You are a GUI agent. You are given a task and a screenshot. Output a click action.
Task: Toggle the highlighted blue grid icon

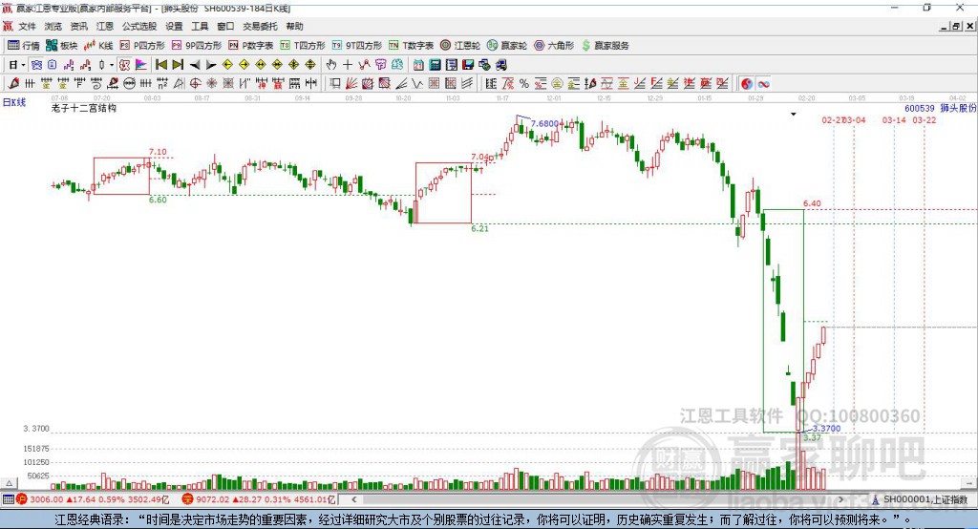(x=36, y=65)
